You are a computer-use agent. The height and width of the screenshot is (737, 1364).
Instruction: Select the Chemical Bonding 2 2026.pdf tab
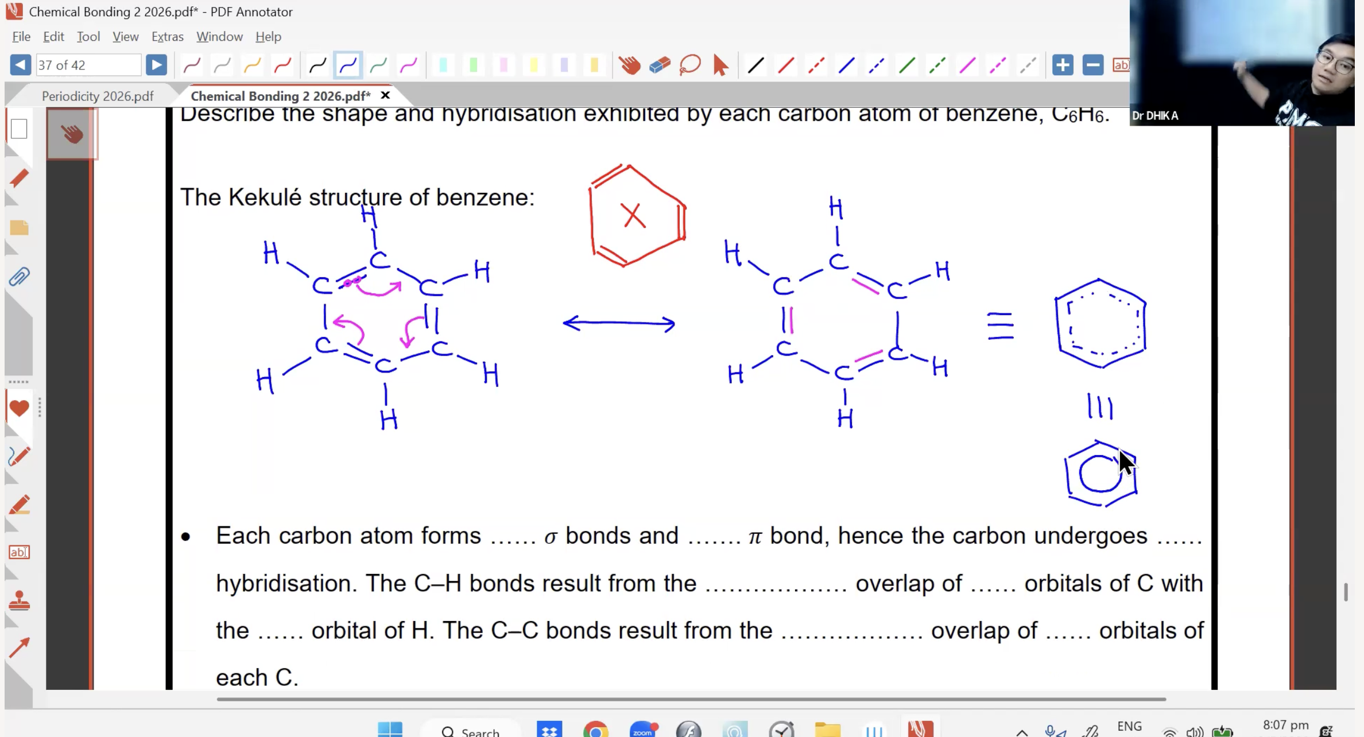[x=280, y=96]
